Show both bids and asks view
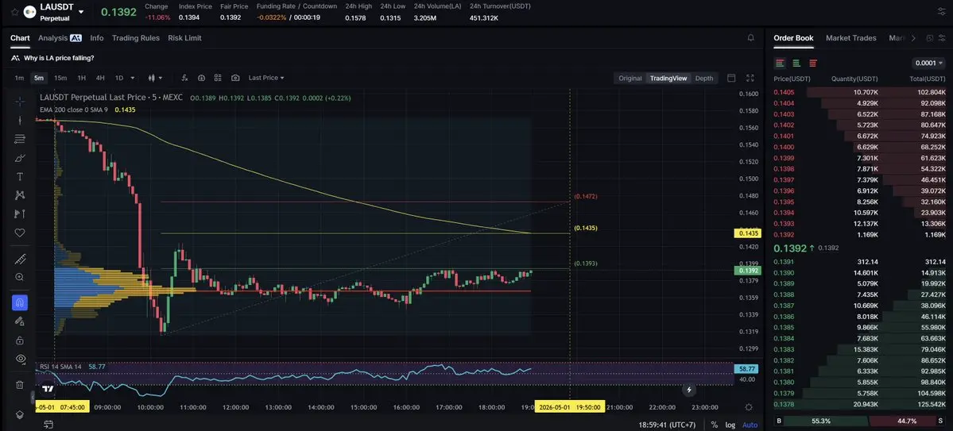Viewport: 953px width, 431px height. (781, 63)
